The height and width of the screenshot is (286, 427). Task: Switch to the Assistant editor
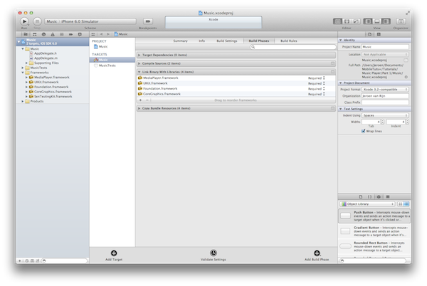[347, 21]
